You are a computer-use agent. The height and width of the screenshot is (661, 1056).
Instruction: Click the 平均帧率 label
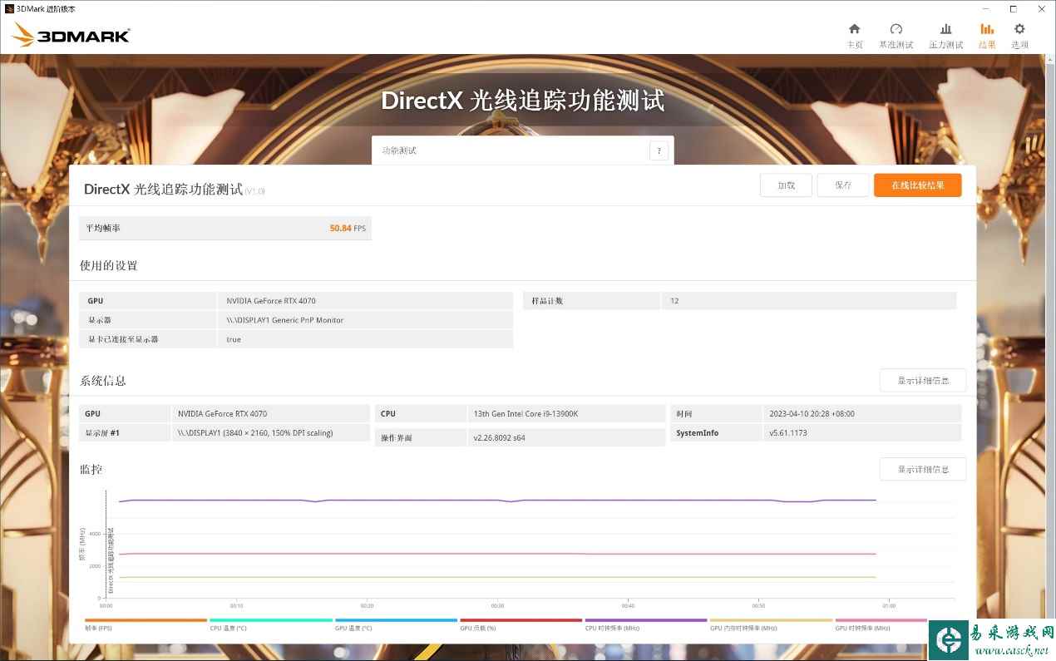[104, 228]
